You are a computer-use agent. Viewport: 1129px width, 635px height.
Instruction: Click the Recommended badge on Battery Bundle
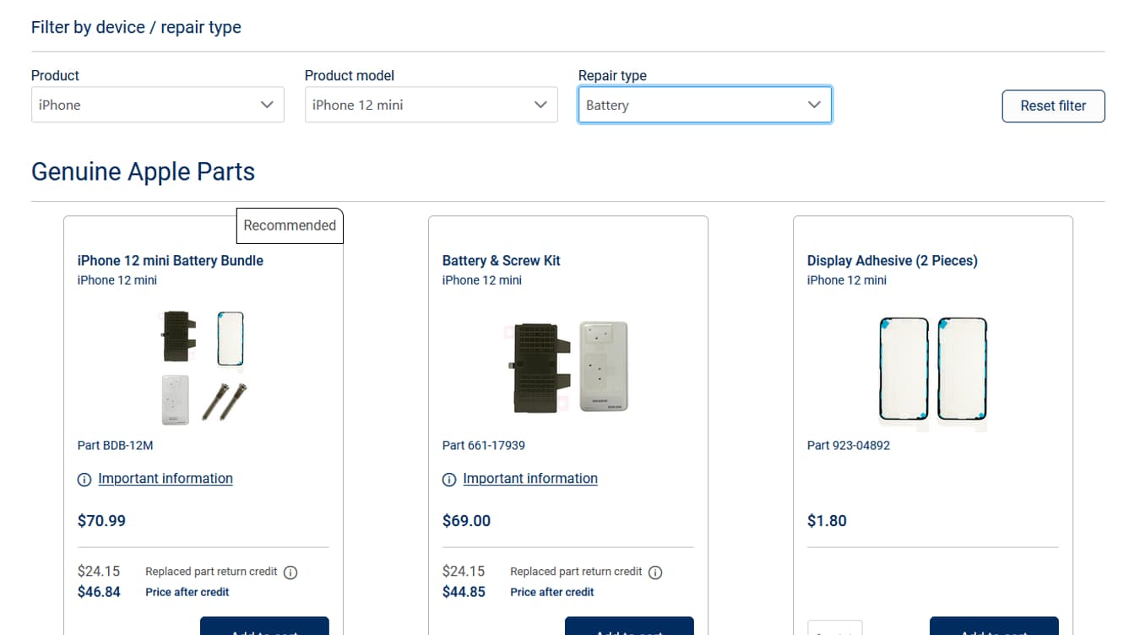click(290, 225)
